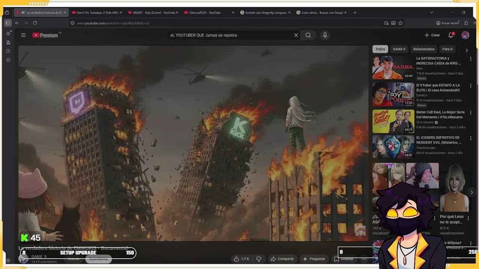
Task: Open options for Better Call Saul video
Action: pyautogui.click(x=470, y=112)
